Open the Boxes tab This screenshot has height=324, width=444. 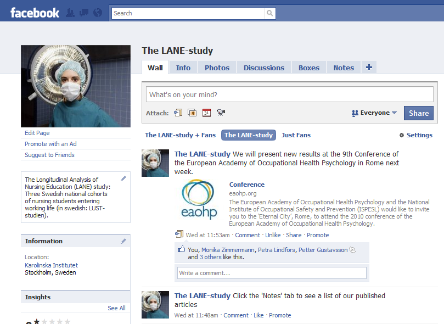(x=308, y=68)
